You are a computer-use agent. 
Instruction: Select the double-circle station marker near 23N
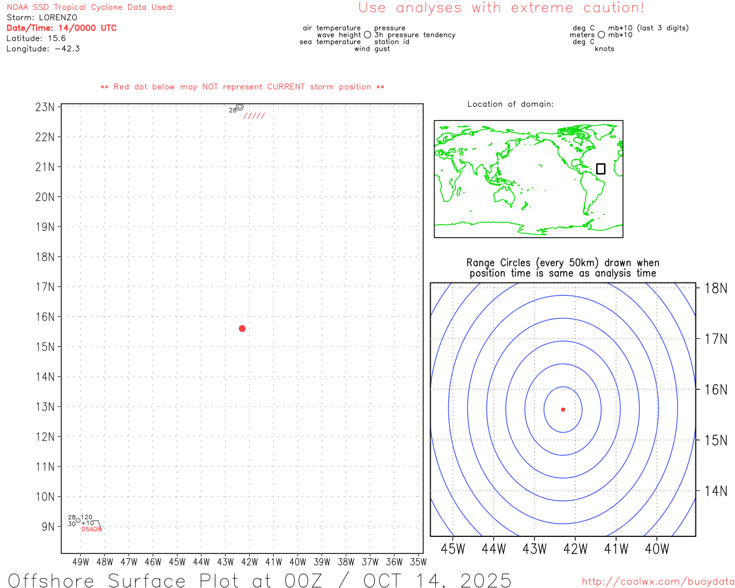[240, 107]
